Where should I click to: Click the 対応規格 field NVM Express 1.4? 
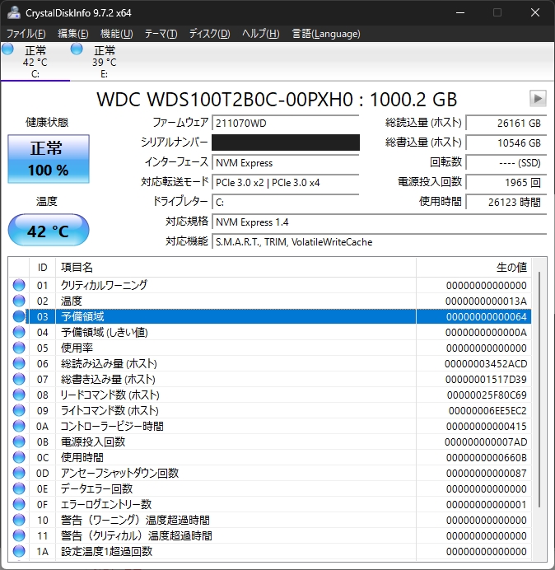pyautogui.click(x=379, y=222)
